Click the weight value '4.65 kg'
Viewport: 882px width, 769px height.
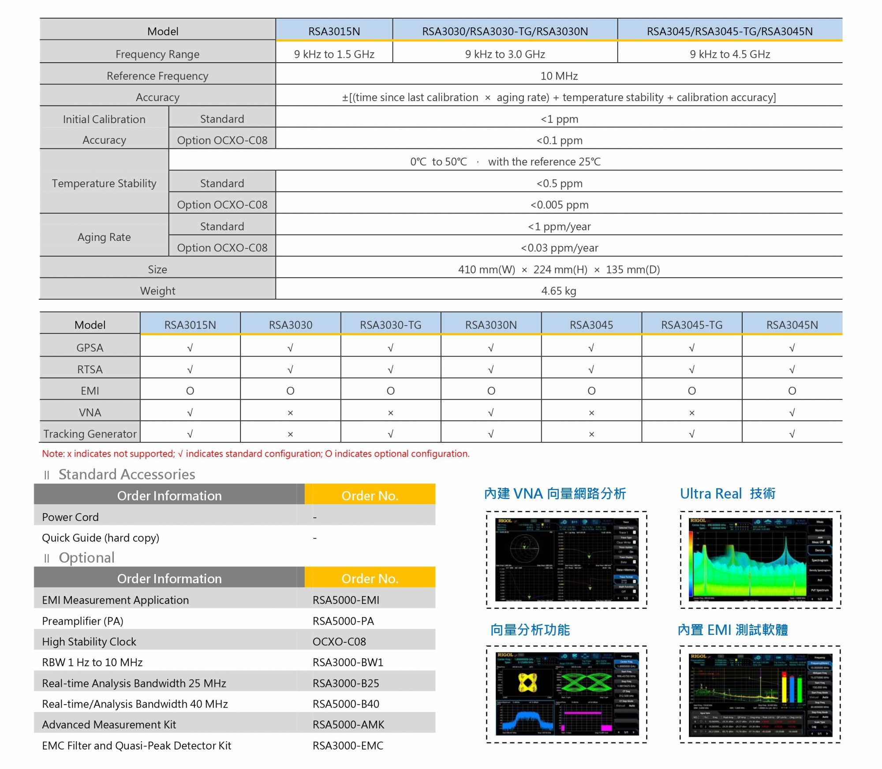(559, 291)
